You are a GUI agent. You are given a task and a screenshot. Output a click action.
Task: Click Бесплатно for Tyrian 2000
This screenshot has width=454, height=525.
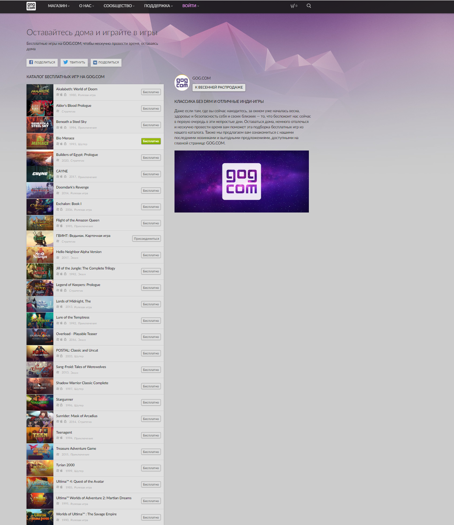tap(151, 468)
